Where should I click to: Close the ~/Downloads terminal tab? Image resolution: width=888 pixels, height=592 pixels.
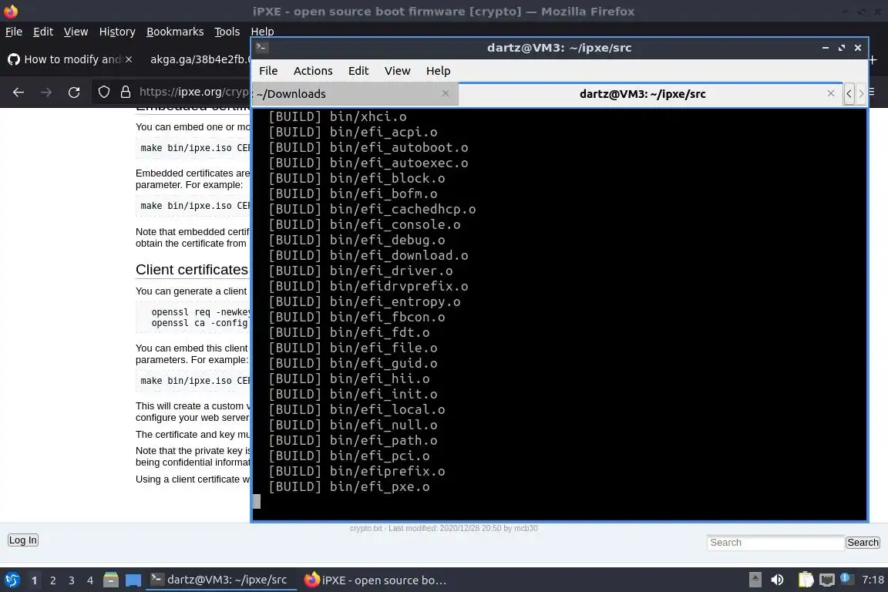[x=445, y=93]
